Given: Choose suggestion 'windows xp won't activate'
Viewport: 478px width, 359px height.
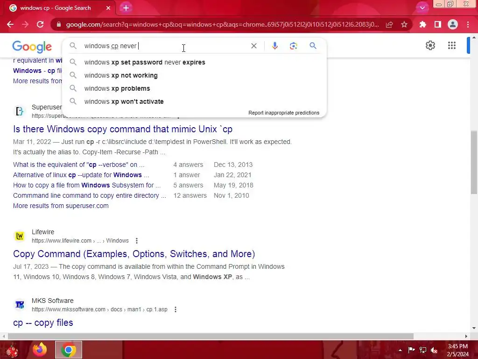Looking at the screenshot, I should pos(194,101).
